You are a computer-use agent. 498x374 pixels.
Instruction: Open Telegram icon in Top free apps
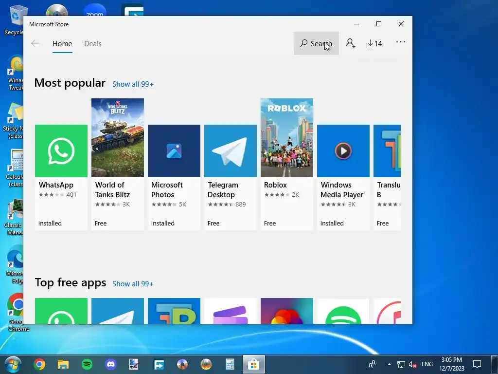point(118,311)
